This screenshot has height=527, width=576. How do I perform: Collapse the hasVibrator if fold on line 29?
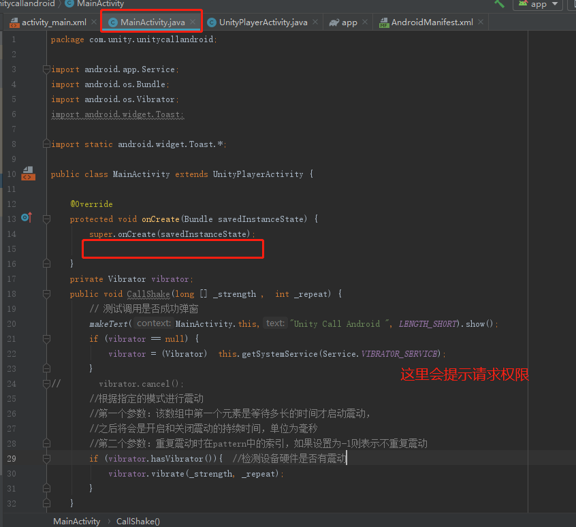click(x=46, y=458)
